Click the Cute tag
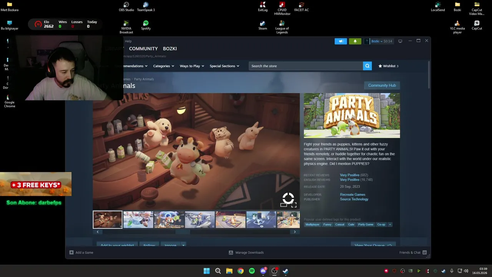Screen dimensions: 492x277 coord(351,224)
